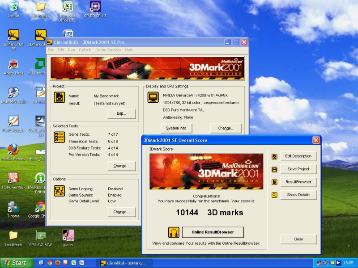Launch the Mozilla Firefox desktop shortcut
Image resolution: width=358 pixels, height=268 pixels.
[x=13, y=152]
